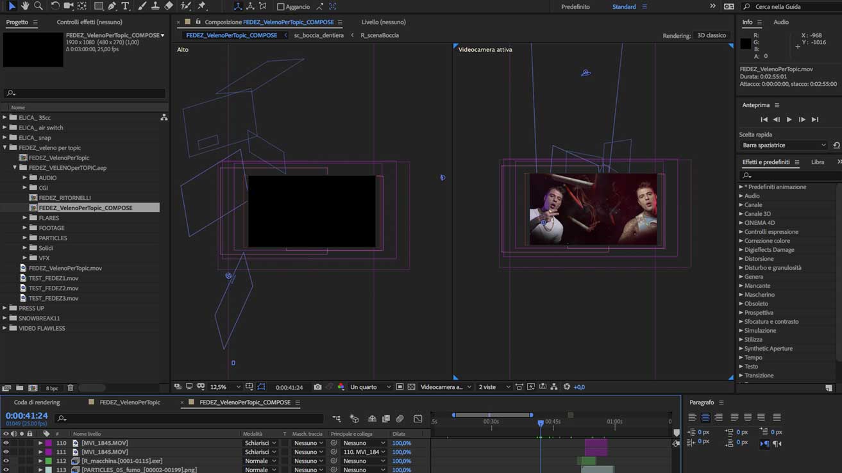Toggle transparency grid in viewer
The width and height of the screenshot is (842, 473).
click(412, 387)
